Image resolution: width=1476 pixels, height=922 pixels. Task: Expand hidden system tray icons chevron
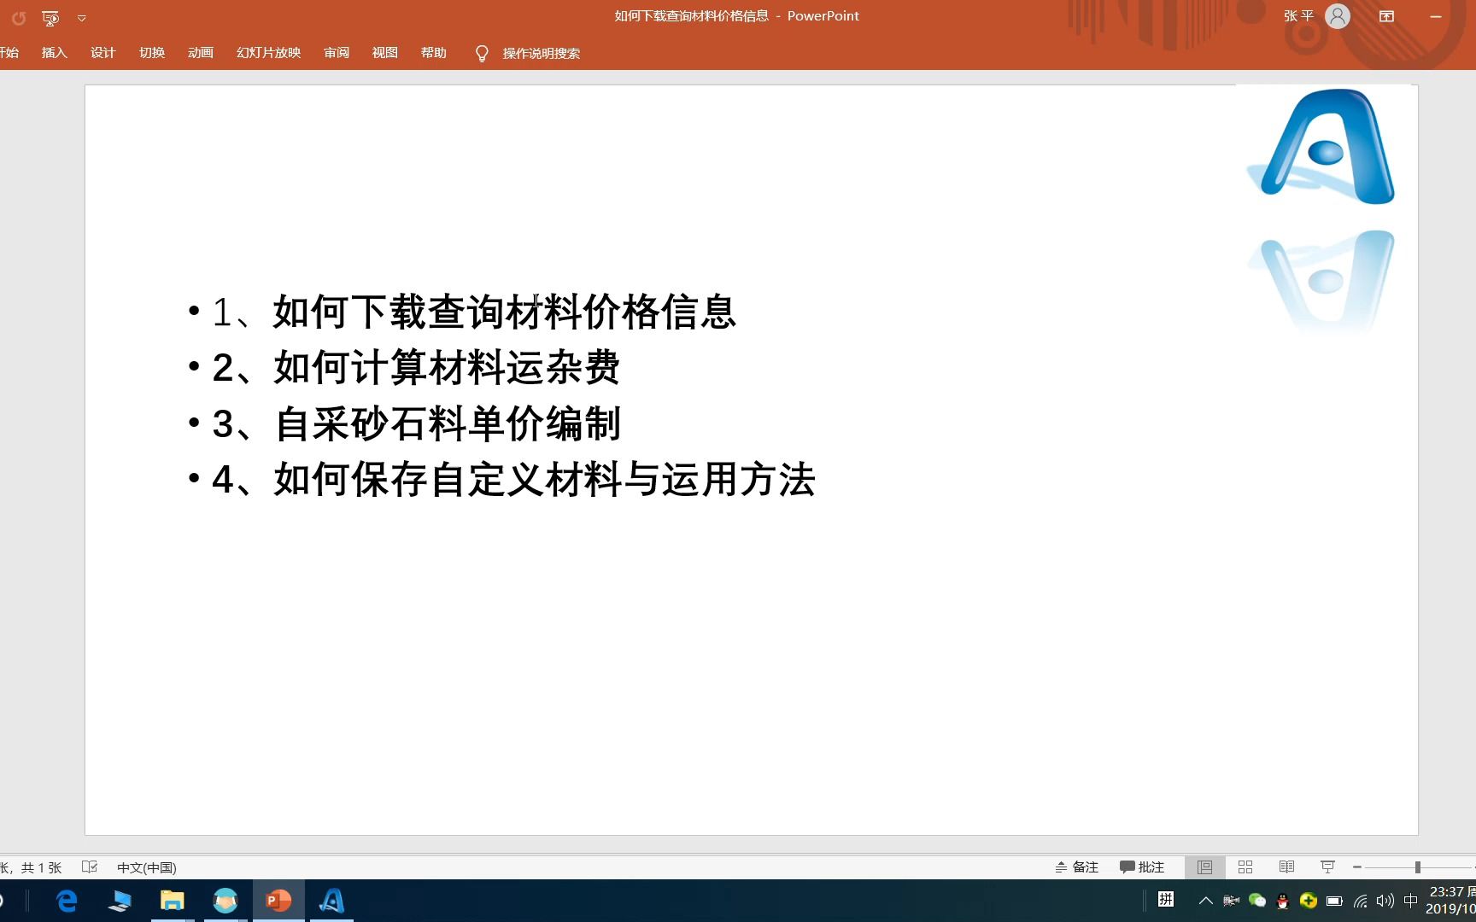tap(1205, 901)
